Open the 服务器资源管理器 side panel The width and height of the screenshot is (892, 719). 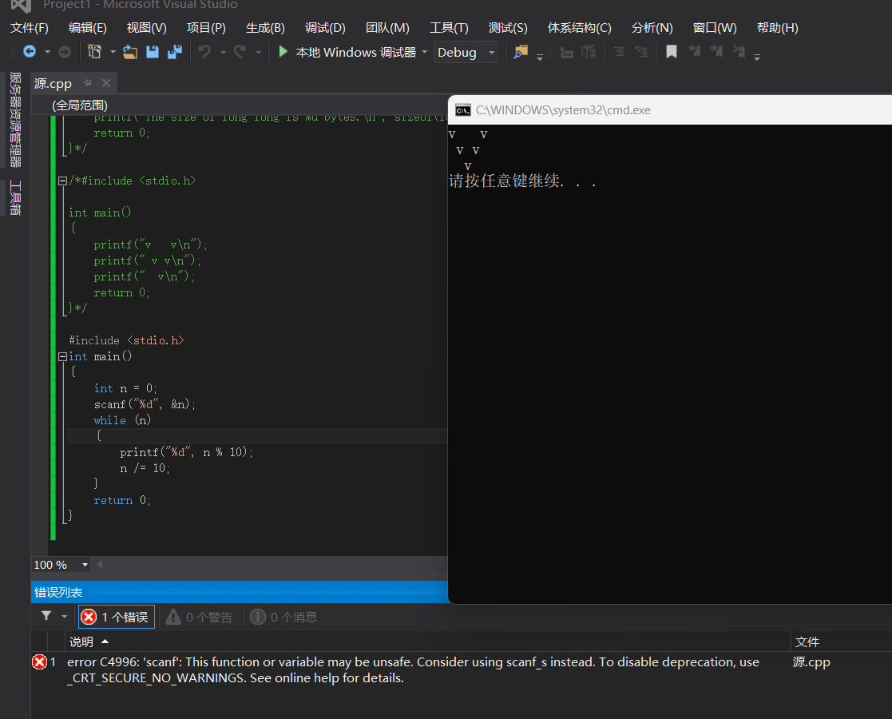click(15, 119)
